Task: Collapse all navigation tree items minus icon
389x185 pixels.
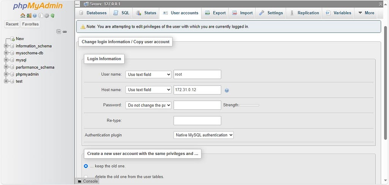Action: (59, 32)
